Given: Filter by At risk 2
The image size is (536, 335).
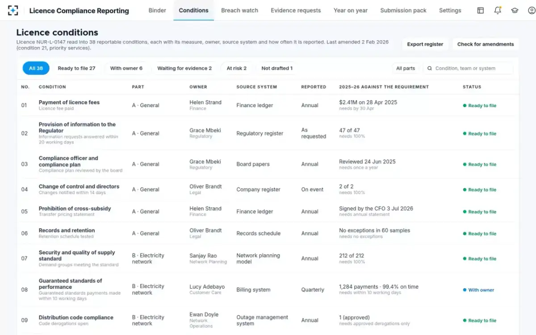Looking at the screenshot, I should pos(236,68).
